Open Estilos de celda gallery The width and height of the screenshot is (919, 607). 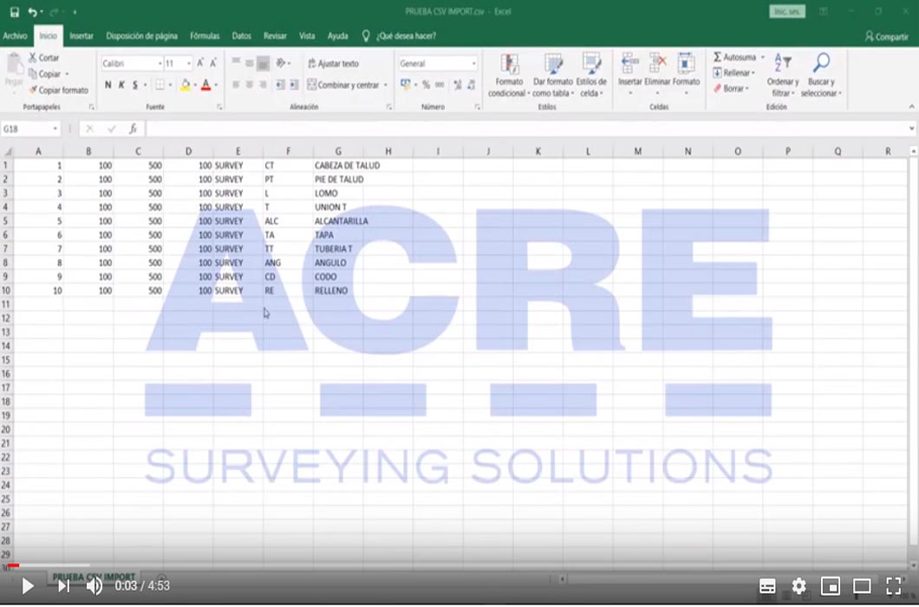point(590,75)
